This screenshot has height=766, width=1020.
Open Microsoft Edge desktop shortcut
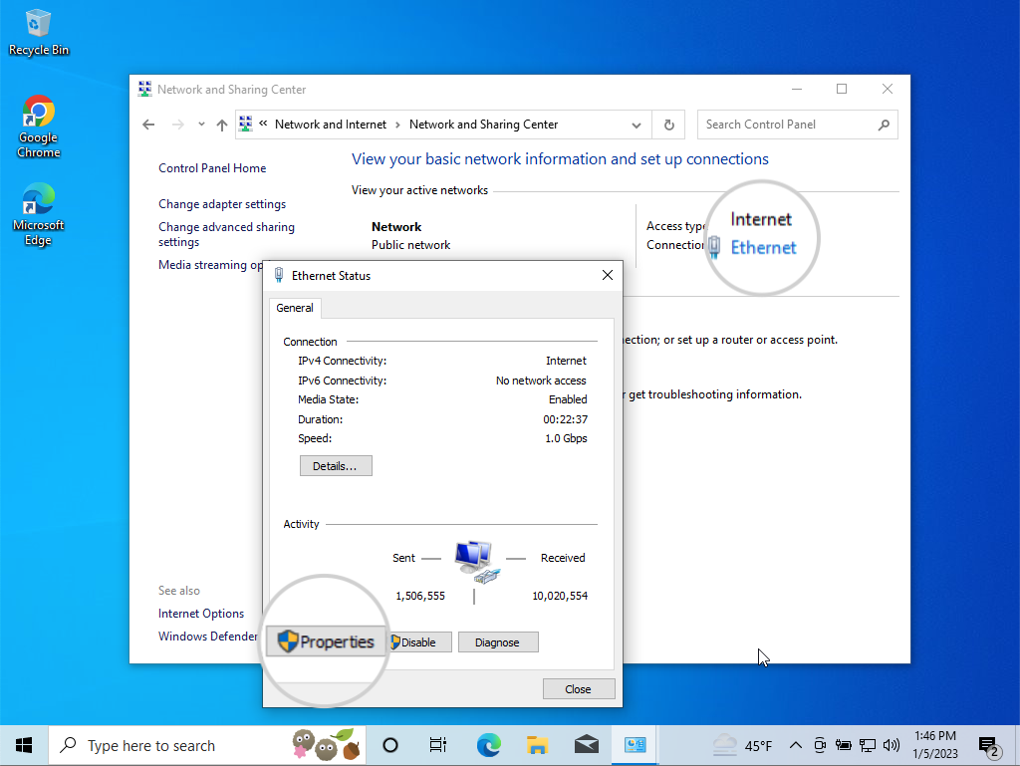point(39,214)
